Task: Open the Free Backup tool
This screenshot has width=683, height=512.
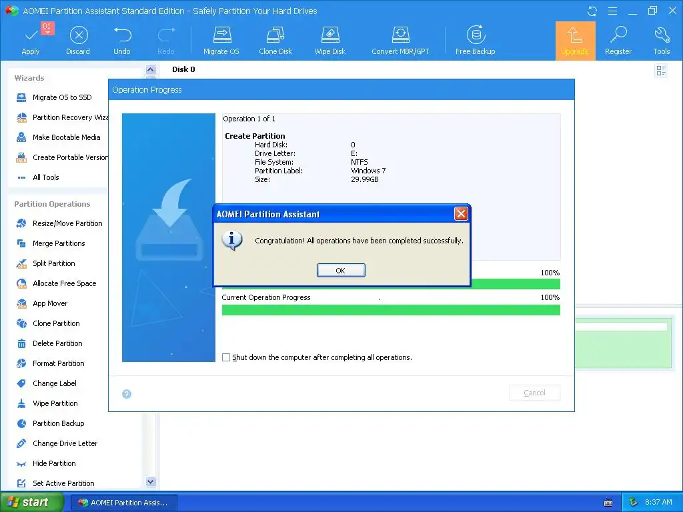Action: [x=475, y=40]
